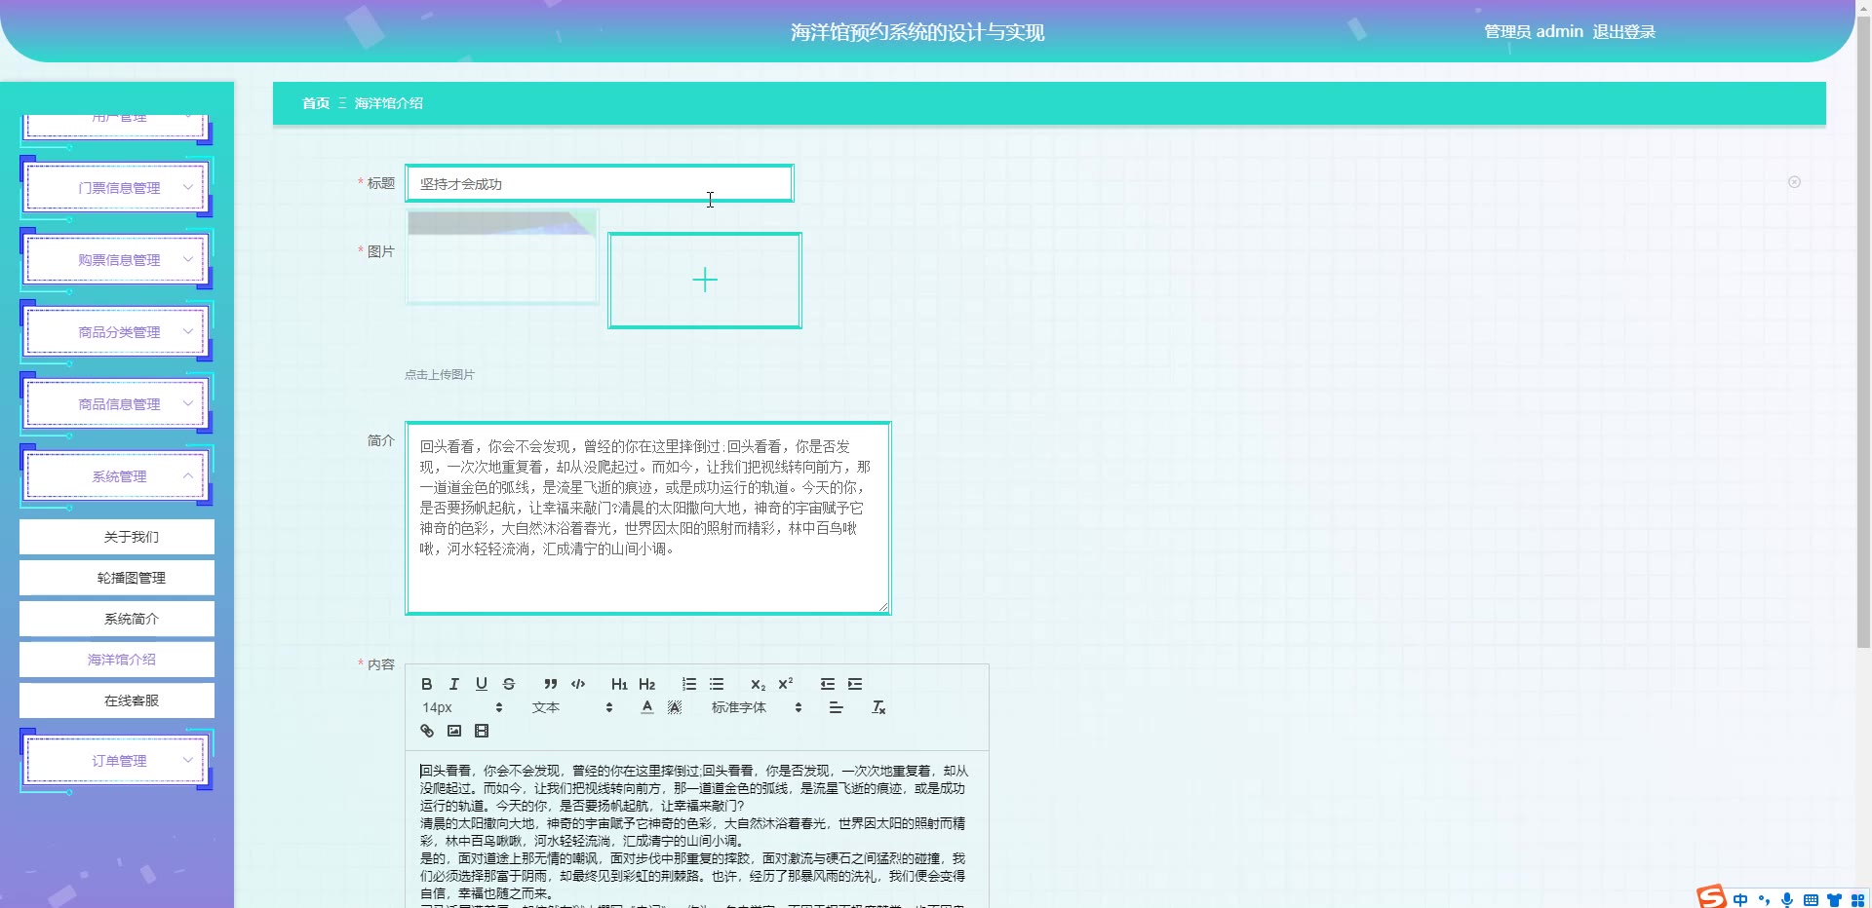Apply Heading 1 style

pyautogui.click(x=619, y=684)
